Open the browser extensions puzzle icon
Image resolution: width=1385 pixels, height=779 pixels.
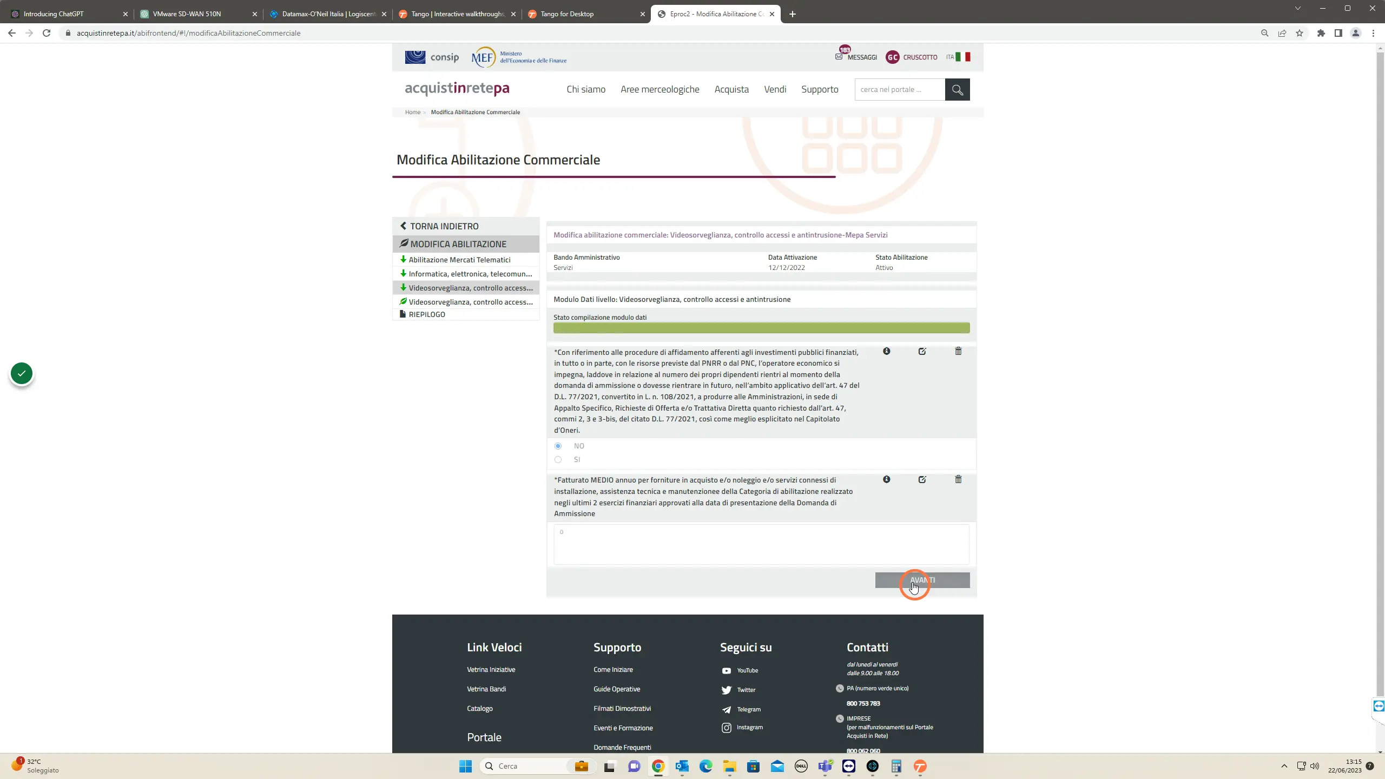(1321, 33)
